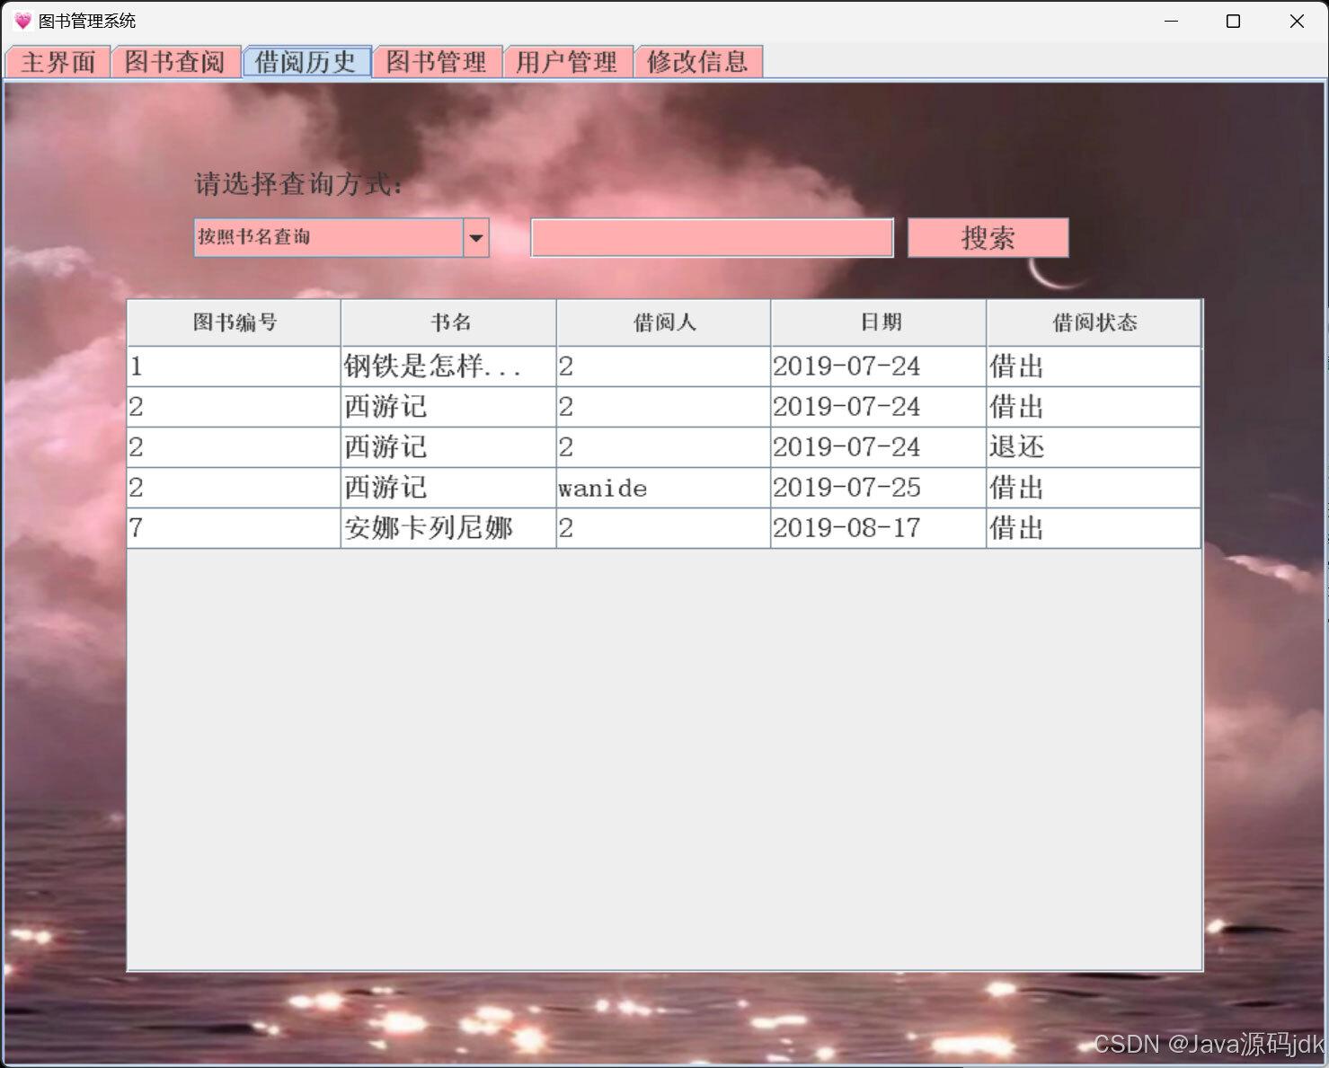This screenshot has width=1329, height=1068.
Task: Click book number 1 cell
Action: point(235,366)
